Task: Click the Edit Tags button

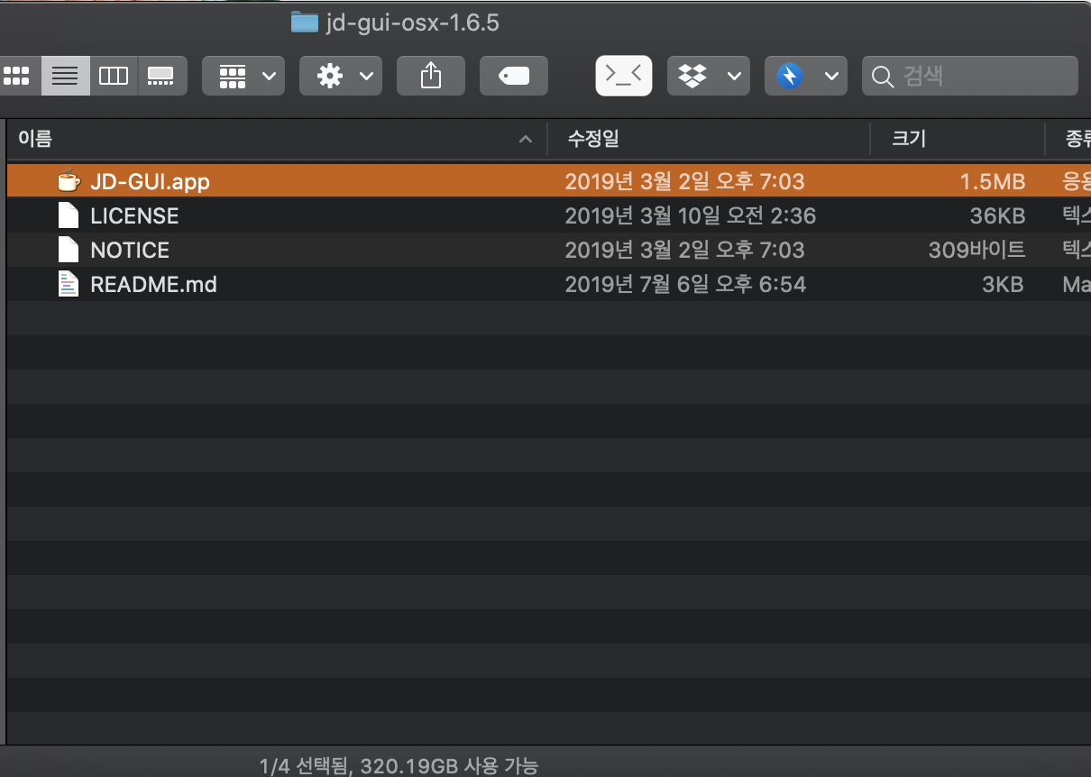Action: click(514, 76)
